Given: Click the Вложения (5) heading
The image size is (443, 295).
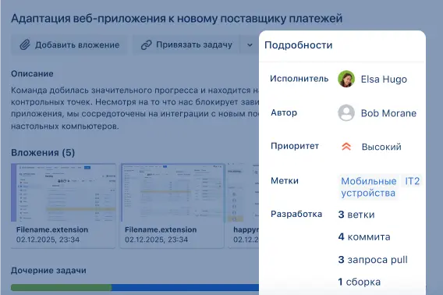Looking at the screenshot, I should coord(43,153).
